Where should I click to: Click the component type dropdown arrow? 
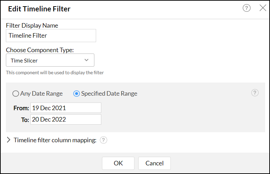86,60
